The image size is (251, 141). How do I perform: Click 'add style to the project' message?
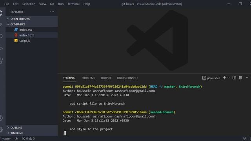[91, 129]
